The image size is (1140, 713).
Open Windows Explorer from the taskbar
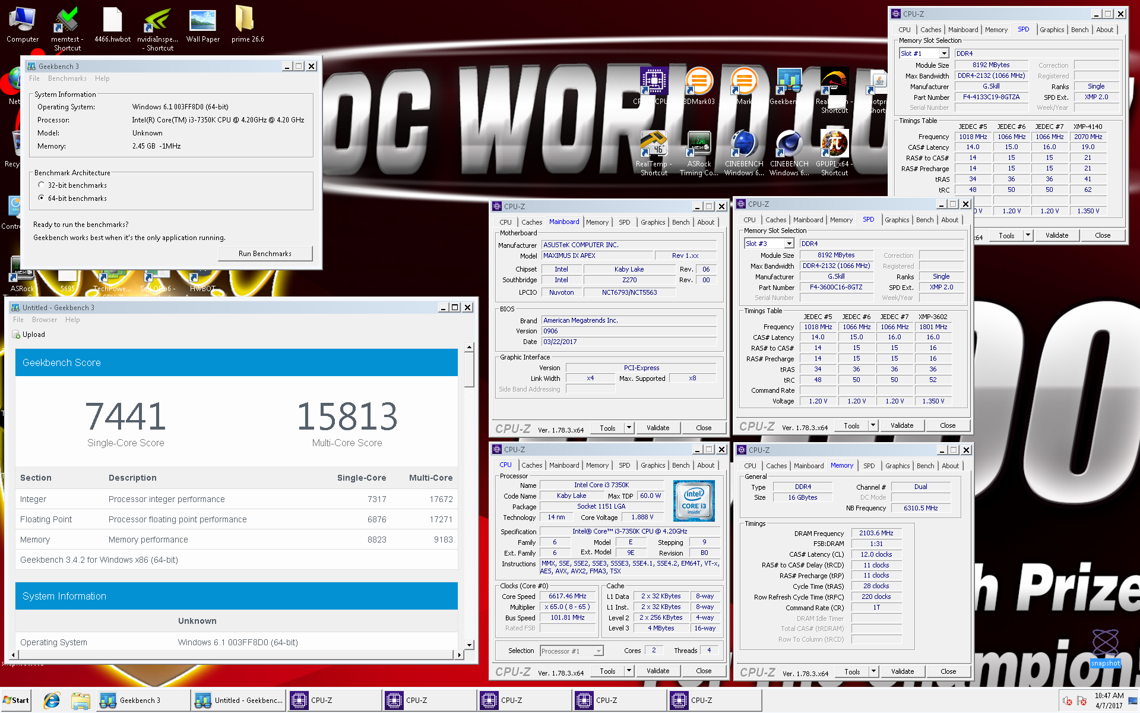coord(80,701)
